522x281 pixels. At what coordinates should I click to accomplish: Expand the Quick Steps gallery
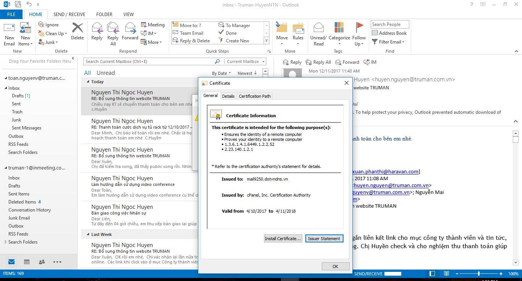[x=266, y=41]
